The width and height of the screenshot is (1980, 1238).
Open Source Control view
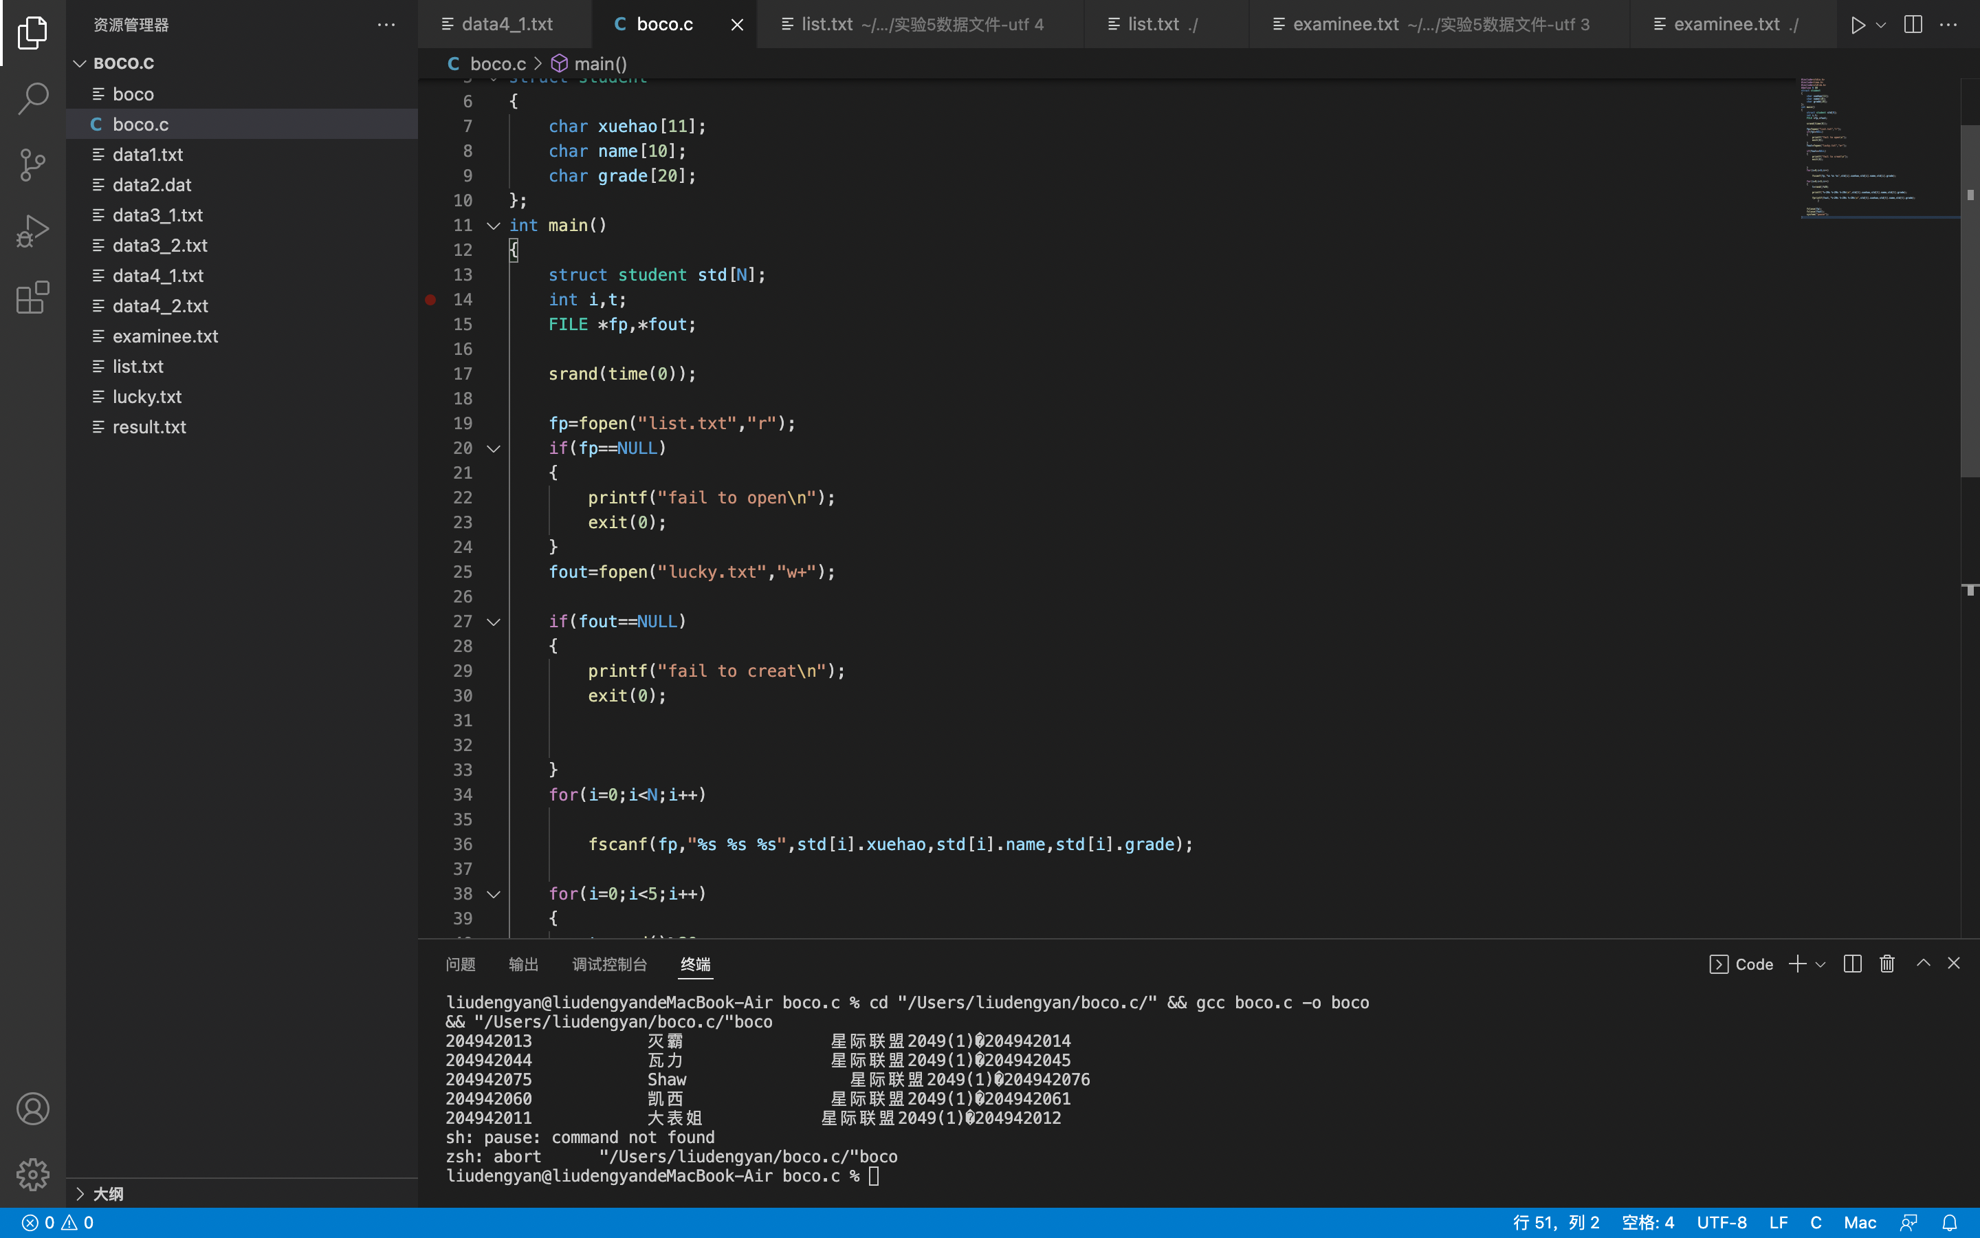33,164
